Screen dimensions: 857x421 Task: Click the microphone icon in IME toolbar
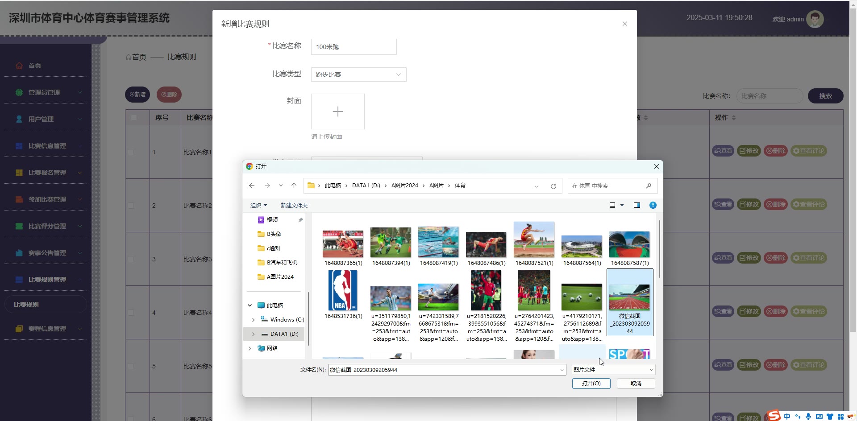point(808,417)
